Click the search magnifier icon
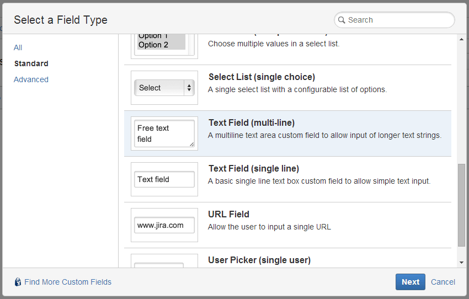469x299 pixels. (342, 20)
